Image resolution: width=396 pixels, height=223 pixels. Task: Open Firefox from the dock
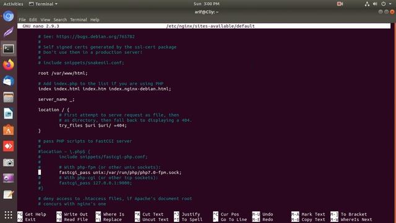8,64
